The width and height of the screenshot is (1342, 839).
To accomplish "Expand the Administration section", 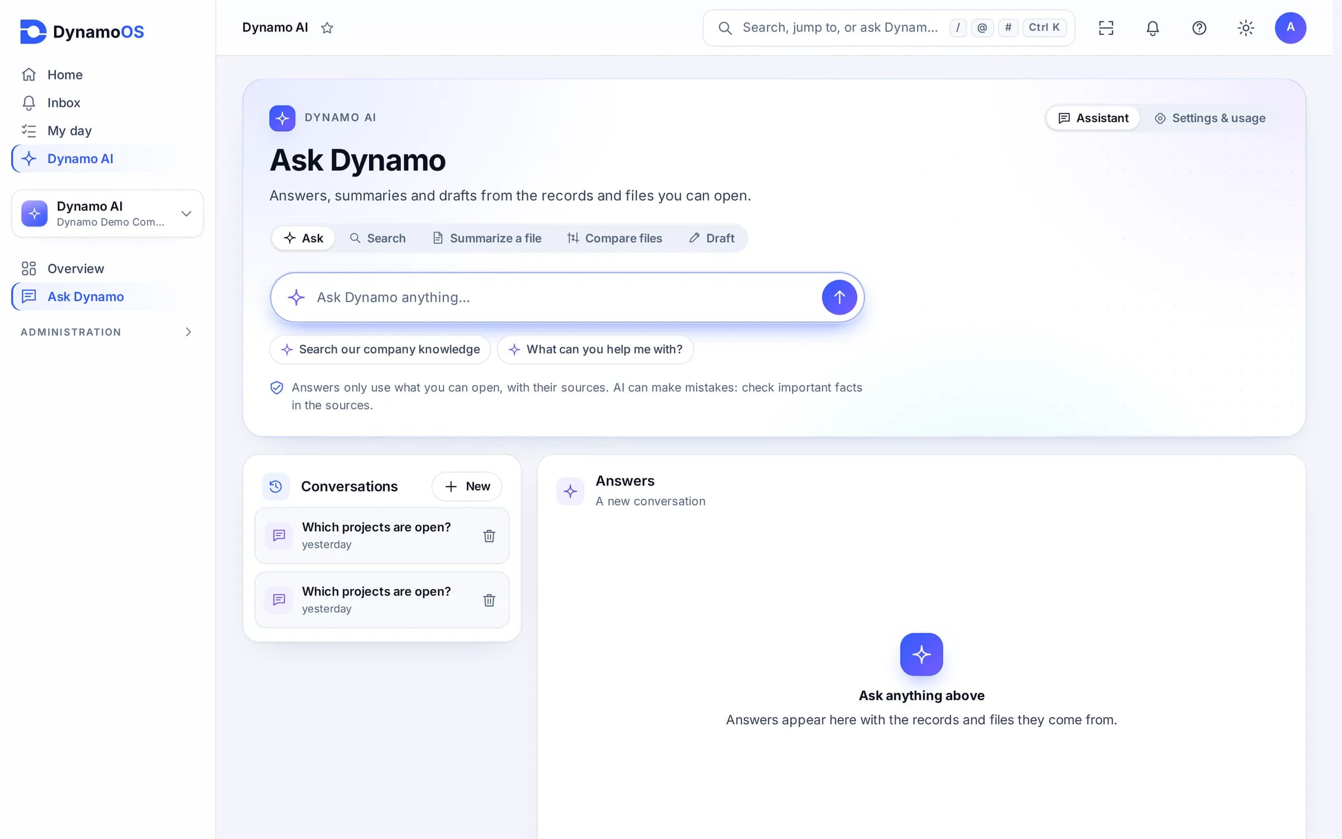I will tap(107, 332).
